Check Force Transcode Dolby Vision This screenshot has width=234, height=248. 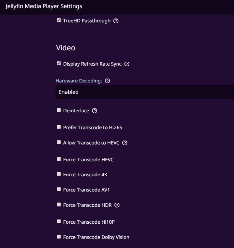(59, 237)
